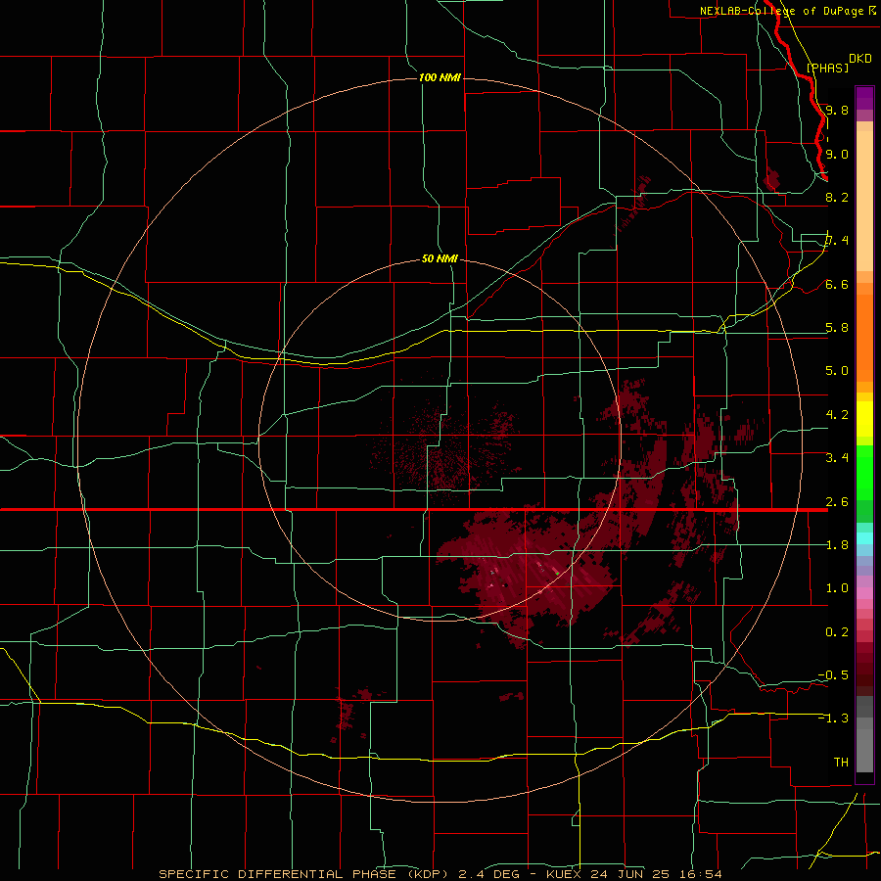Click the 5.8 value on the scale

coord(837,328)
